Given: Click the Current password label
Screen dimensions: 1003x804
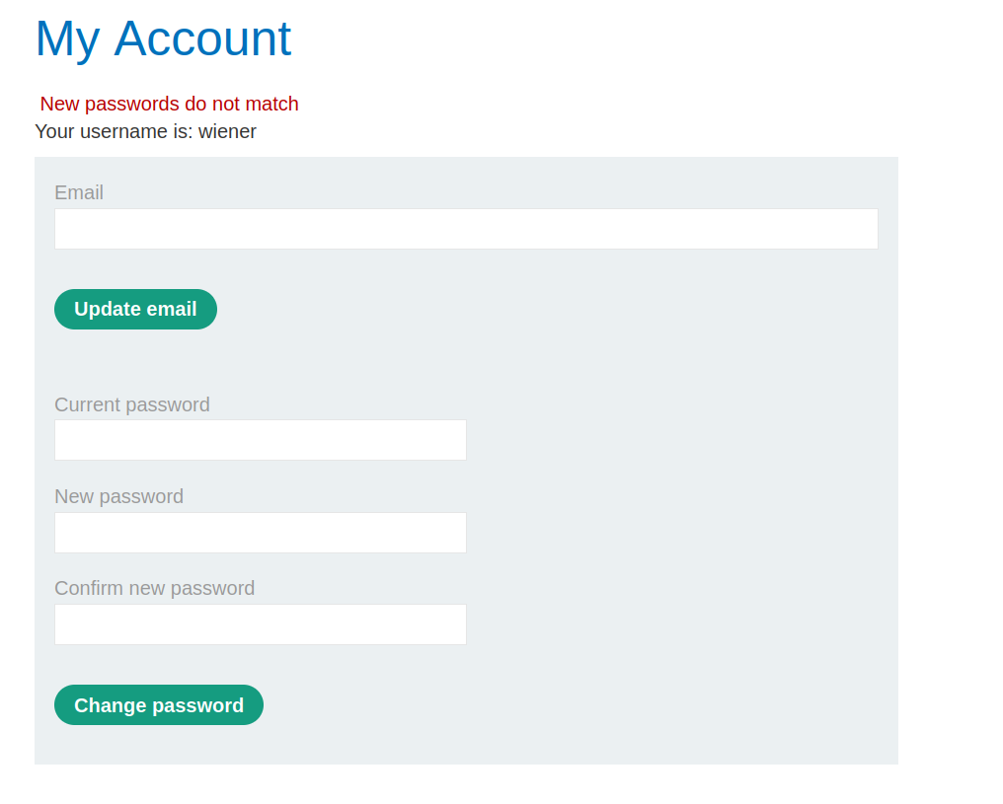Looking at the screenshot, I should pyautogui.click(x=131, y=404).
